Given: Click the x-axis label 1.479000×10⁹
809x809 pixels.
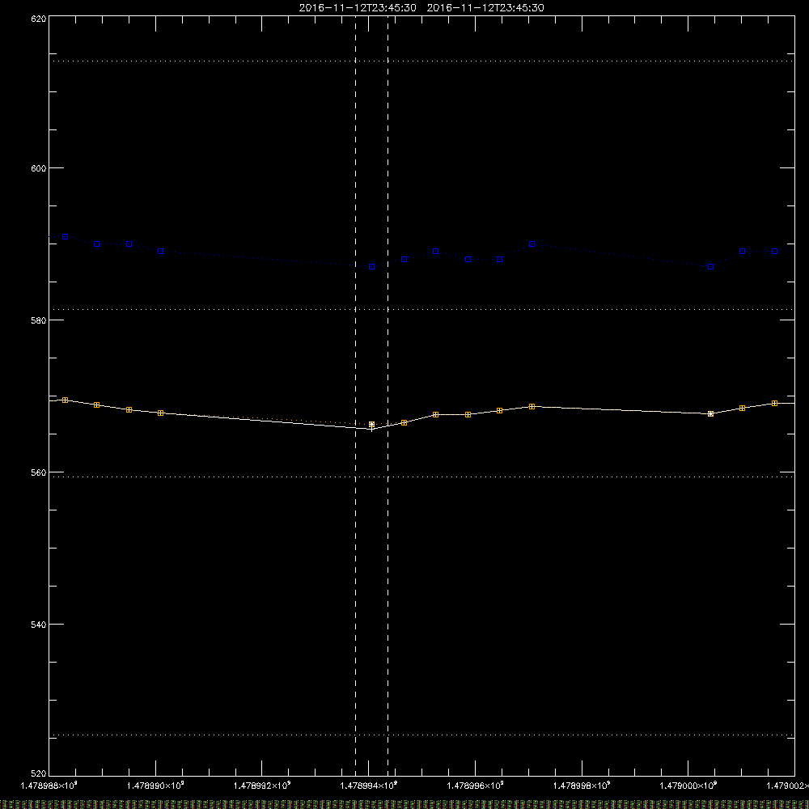Looking at the screenshot, I should [688, 786].
